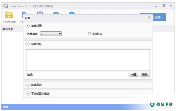Close the TscanCode main window

(x=171, y=5)
